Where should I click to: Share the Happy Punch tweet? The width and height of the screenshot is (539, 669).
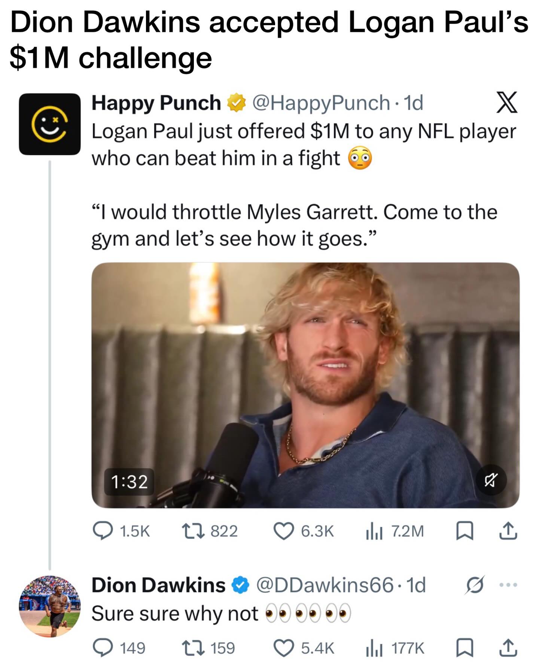click(x=509, y=532)
